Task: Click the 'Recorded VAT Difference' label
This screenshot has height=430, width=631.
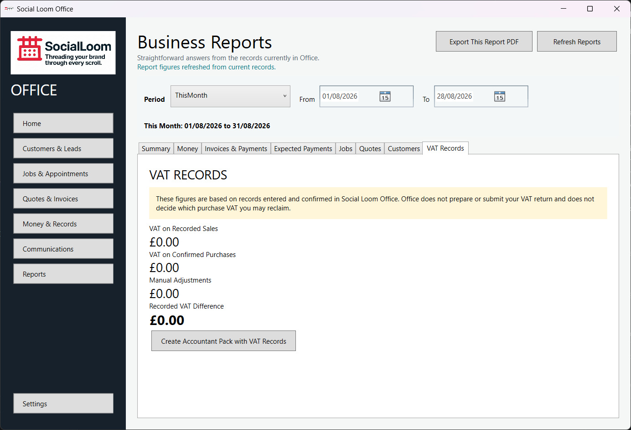Action: coord(186,306)
